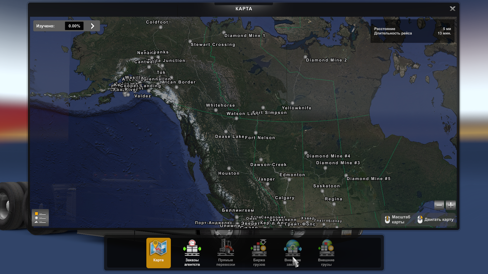
Task: Select Coldfoot city marker
Action: [x=160, y=27]
